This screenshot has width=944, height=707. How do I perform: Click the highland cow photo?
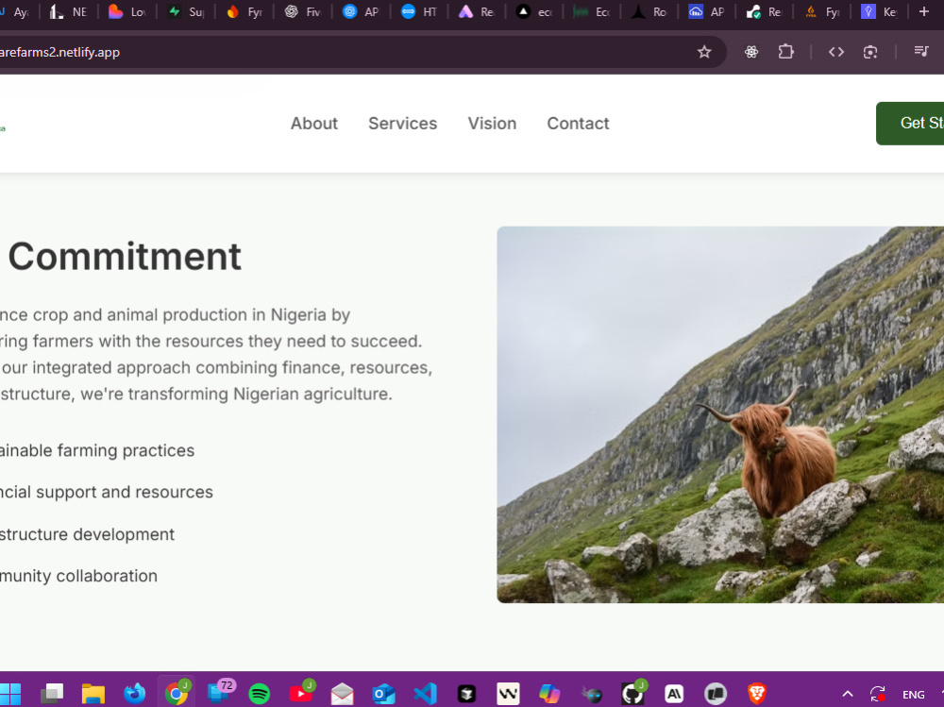tap(720, 414)
